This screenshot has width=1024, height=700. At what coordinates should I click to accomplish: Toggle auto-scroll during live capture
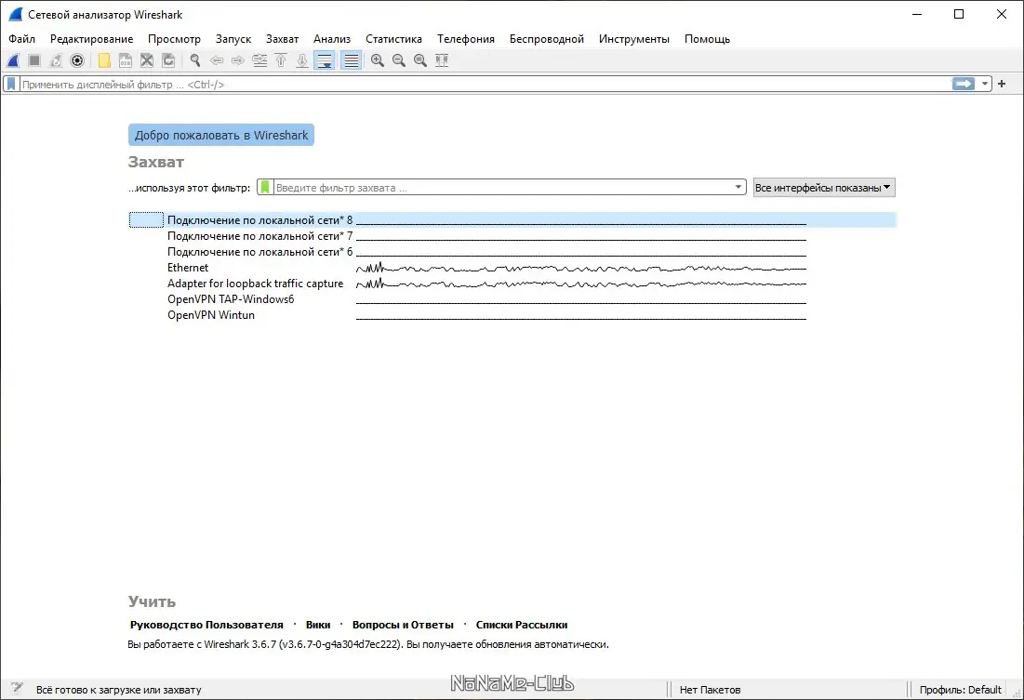point(324,60)
